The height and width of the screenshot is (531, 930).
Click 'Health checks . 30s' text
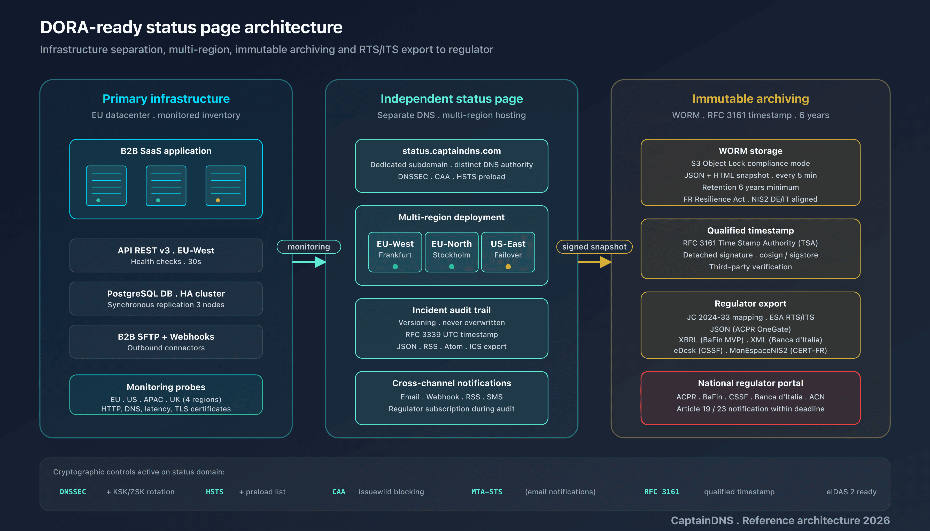coord(166,261)
